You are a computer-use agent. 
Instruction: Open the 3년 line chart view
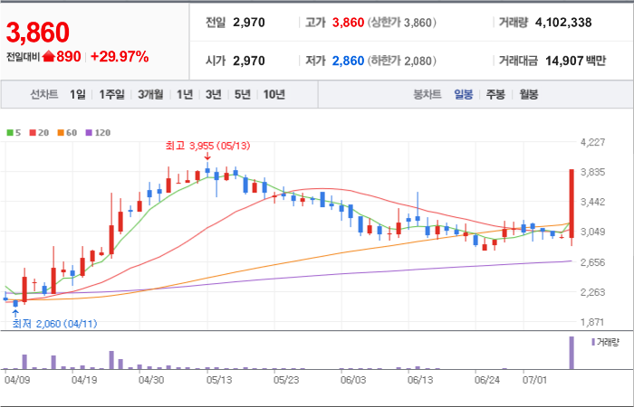pos(214,95)
